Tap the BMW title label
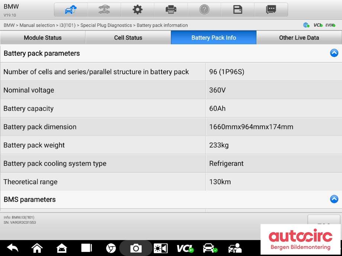 click(11, 7)
